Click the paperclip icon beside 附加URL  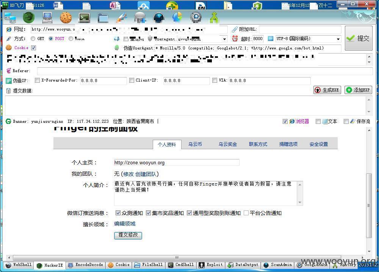click(235, 29)
